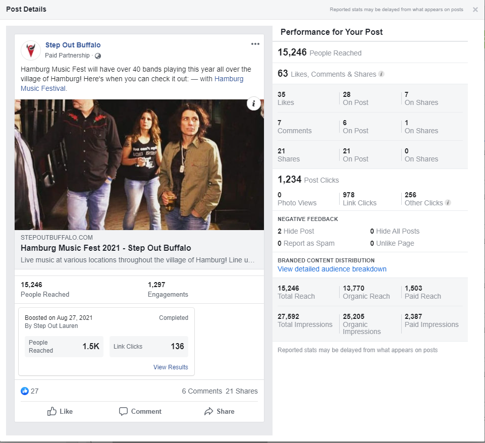Click the 2 Hide Post feedback item
The image size is (485, 443).
pos(296,231)
